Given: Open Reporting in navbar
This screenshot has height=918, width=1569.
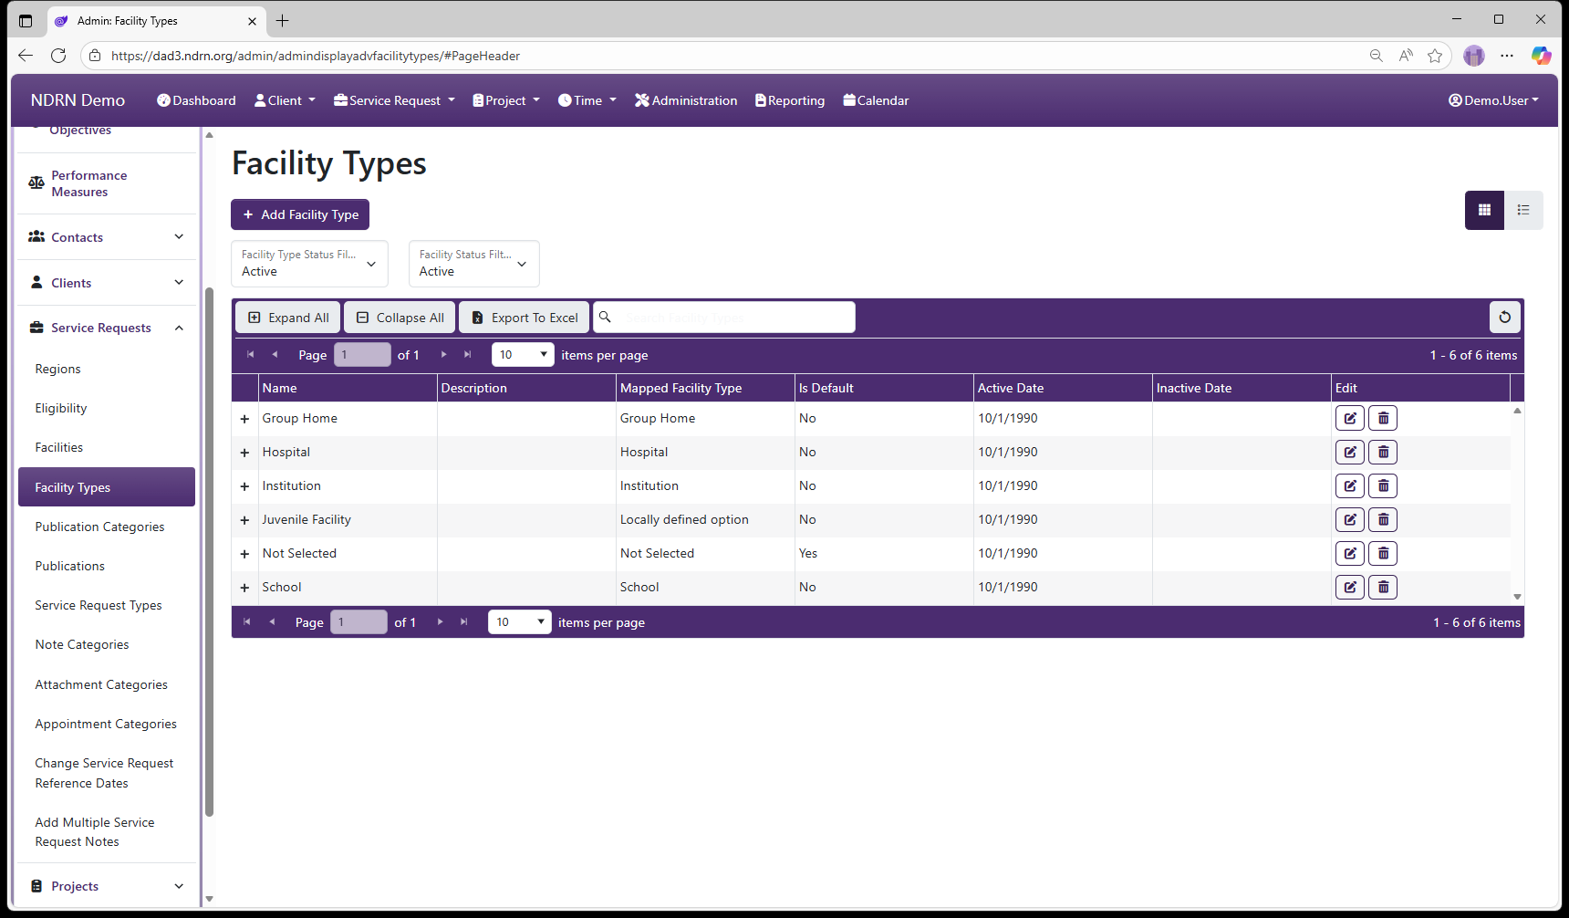Looking at the screenshot, I should (x=790, y=100).
